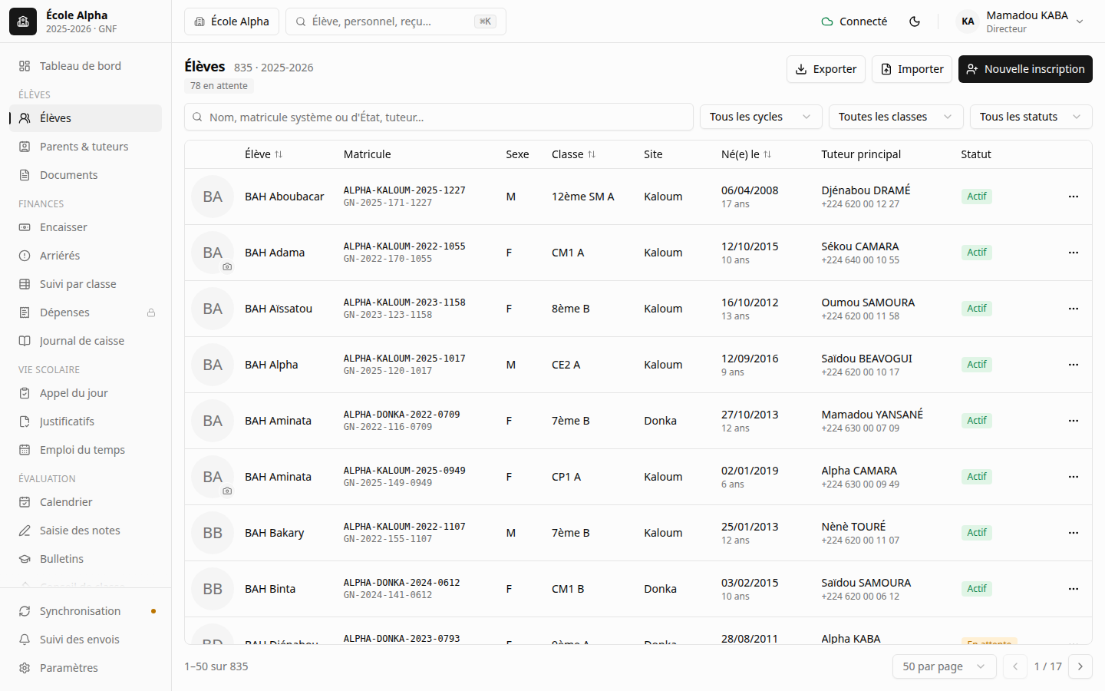Open actions menu for BAH Aïssatou row
1105x691 pixels.
[1074, 309]
